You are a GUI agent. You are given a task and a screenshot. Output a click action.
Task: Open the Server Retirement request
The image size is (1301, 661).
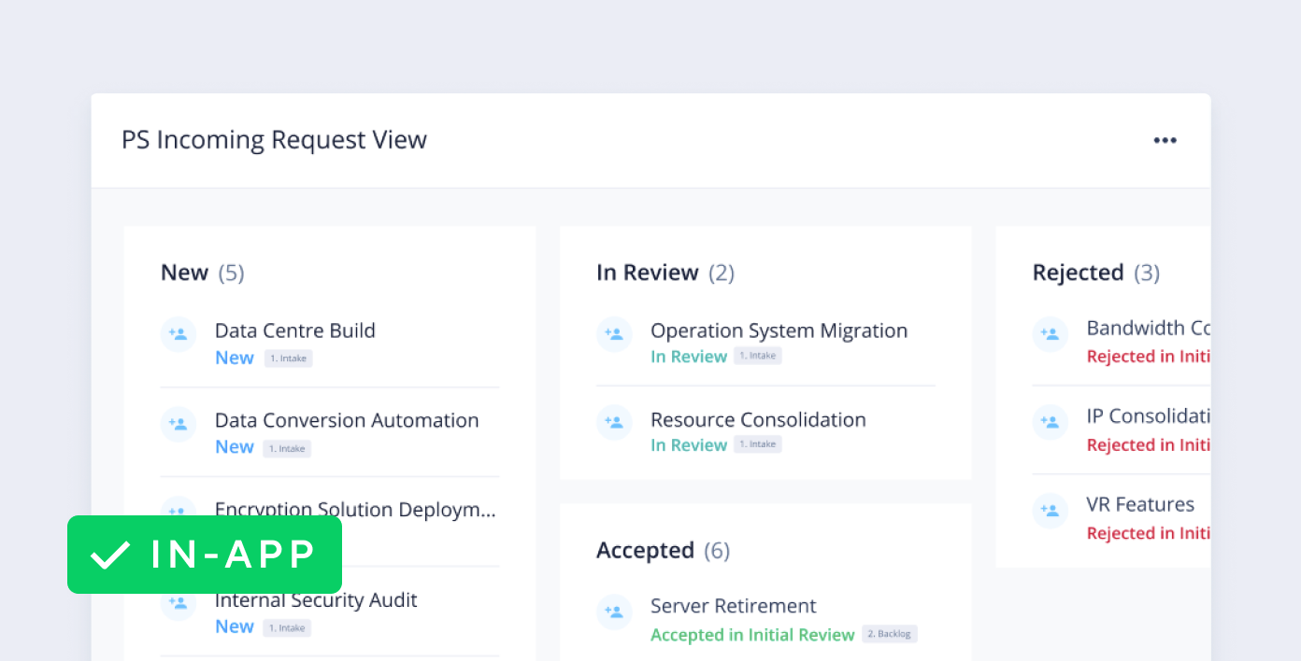[733, 606]
